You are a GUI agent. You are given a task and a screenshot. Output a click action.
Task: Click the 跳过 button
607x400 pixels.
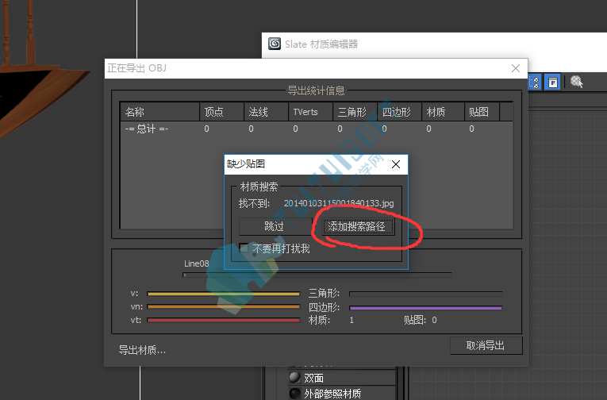[x=275, y=226]
